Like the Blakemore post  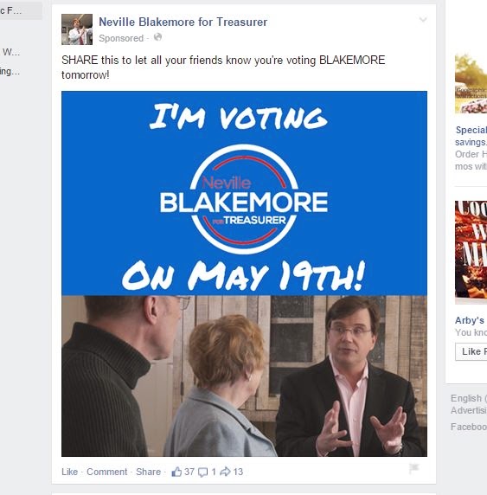pos(70,472)
